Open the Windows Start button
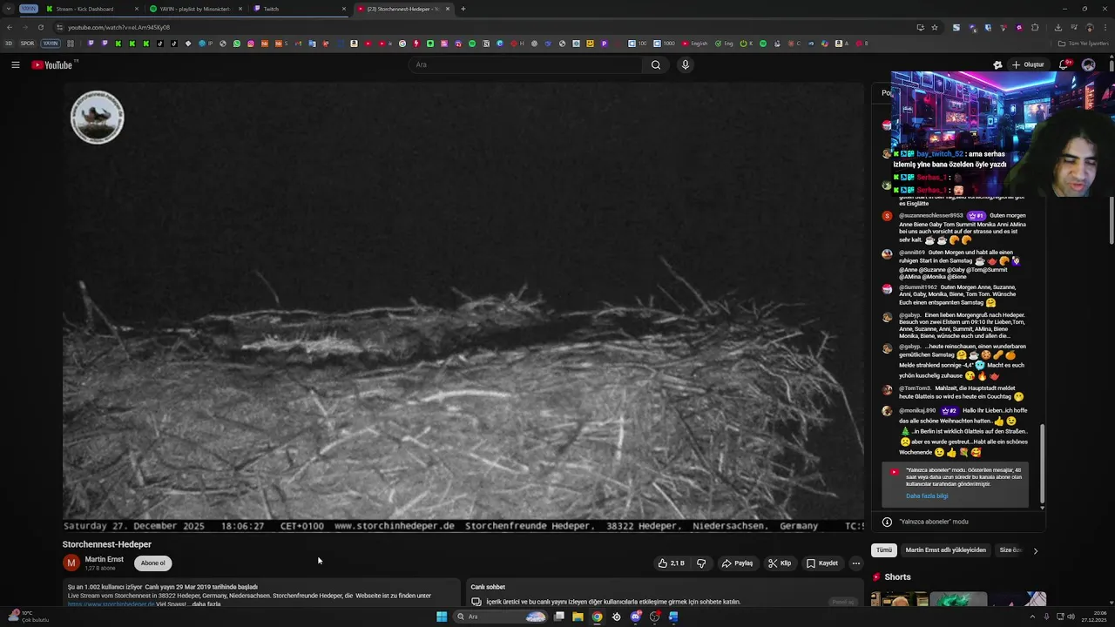1115x627 pixels. [x=442, y=617]
